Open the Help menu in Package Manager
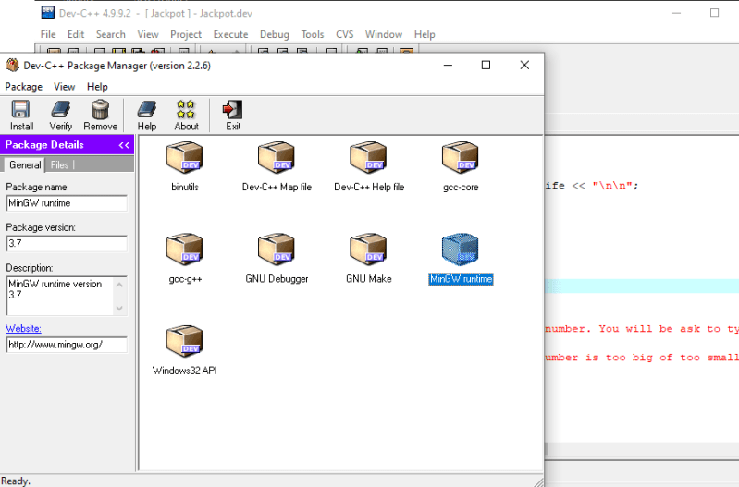Screen dimensions: 739x487 pyautogui.click(x=97, y=87)
